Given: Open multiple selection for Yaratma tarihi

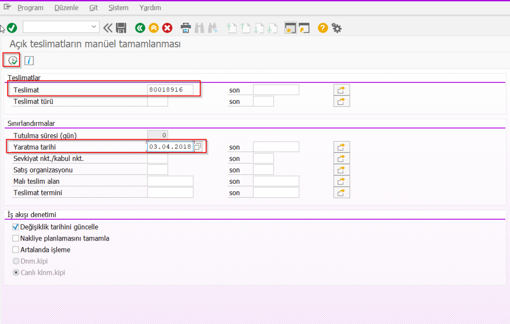Looking at the screenshot, I should [x=342, y=147].
